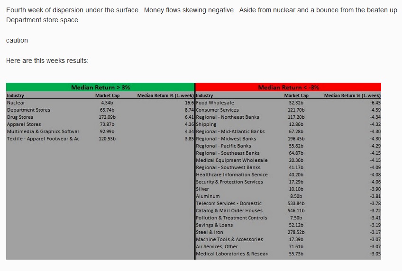Click market cap value 533.84b

click(x=296, y=203)
